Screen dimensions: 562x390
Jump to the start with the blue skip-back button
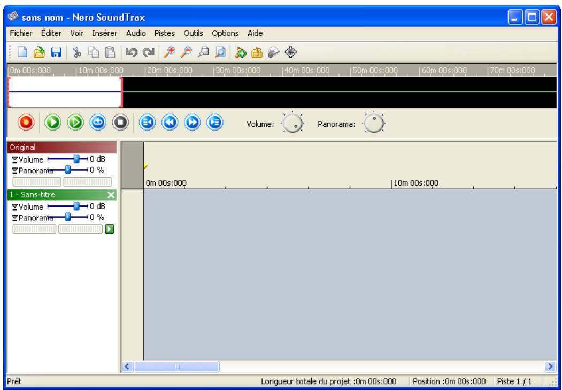tap(147, 122)
